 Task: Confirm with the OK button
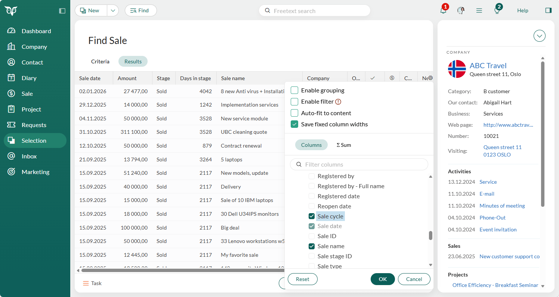coord(383,279)
